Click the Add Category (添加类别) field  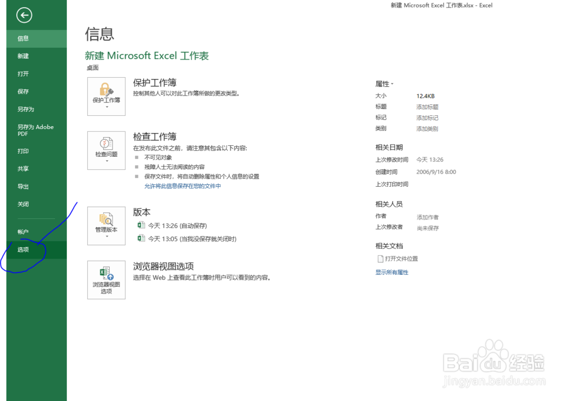click(x=427, y=129)
